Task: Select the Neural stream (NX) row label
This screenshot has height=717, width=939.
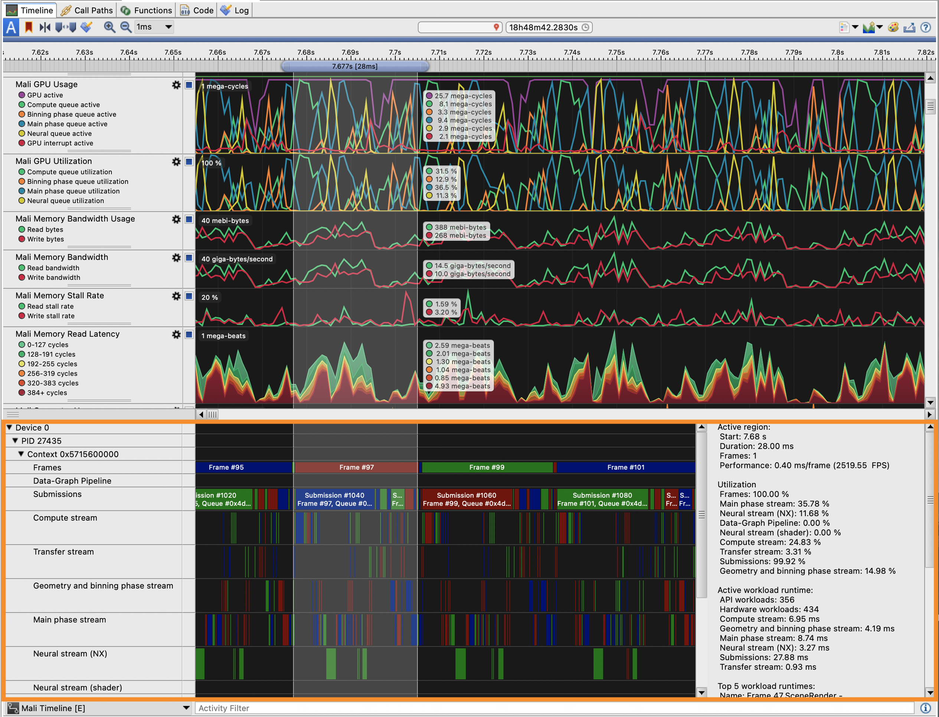Action: [70, 654]
